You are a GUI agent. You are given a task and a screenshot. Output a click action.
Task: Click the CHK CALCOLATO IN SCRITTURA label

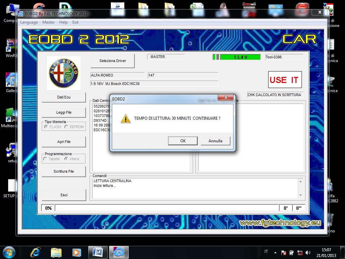coord(275,95)
